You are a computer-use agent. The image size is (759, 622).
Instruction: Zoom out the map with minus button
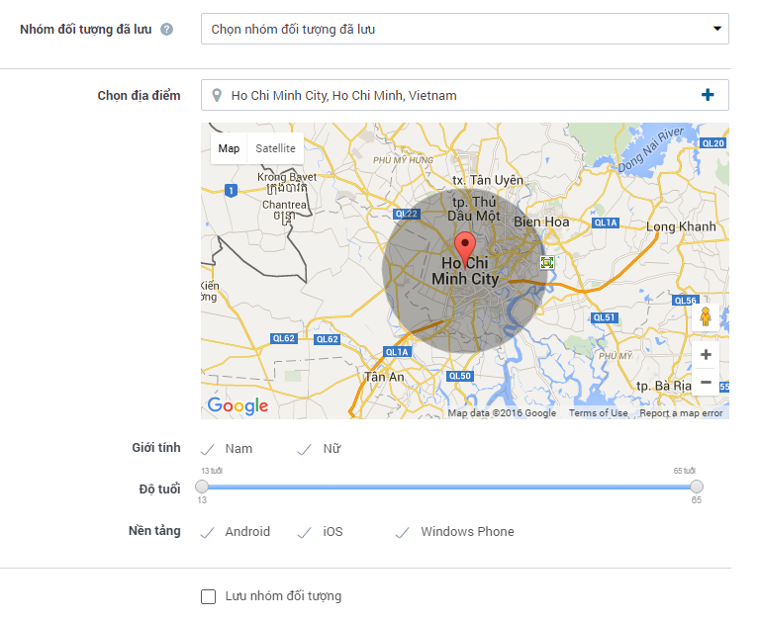[x=706, y=382]
